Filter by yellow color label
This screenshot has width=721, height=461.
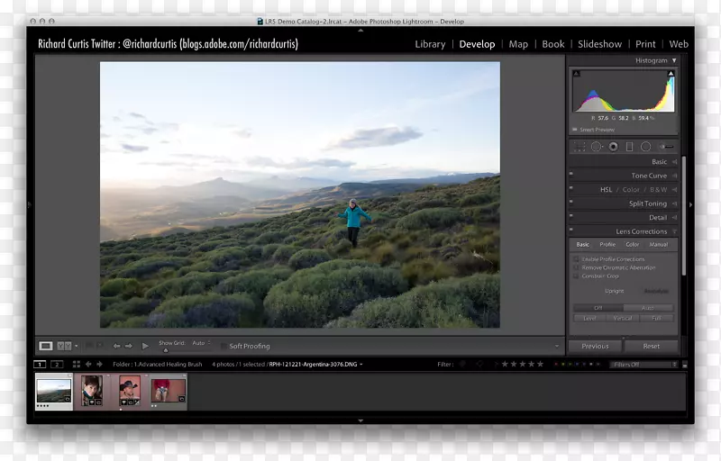(x=562, y=364)
